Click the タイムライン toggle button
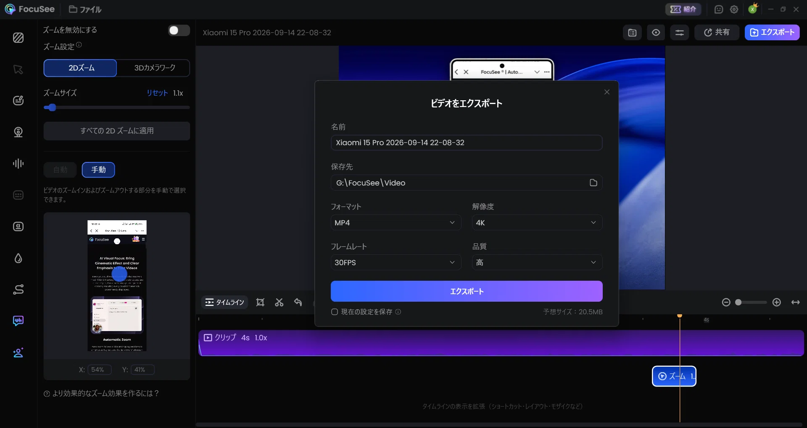The image size is (807, 428). 224,302
